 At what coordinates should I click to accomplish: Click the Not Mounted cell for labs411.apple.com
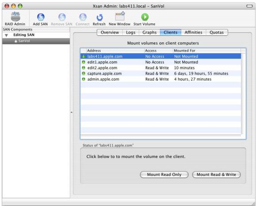coord(186,56)
